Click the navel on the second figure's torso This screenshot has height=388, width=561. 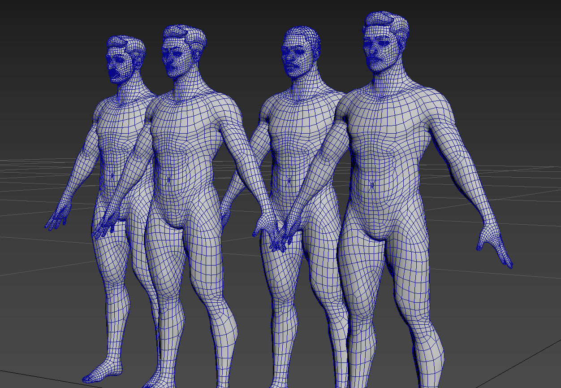coord(169,180)
